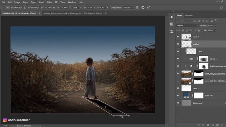
Task: Hide the shadow layer
Action: click(x=178, y=44)
